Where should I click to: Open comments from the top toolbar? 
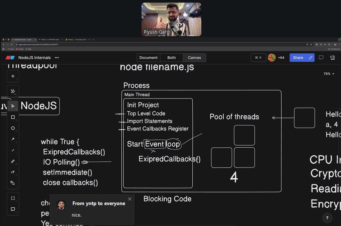(x=321, y=57)
